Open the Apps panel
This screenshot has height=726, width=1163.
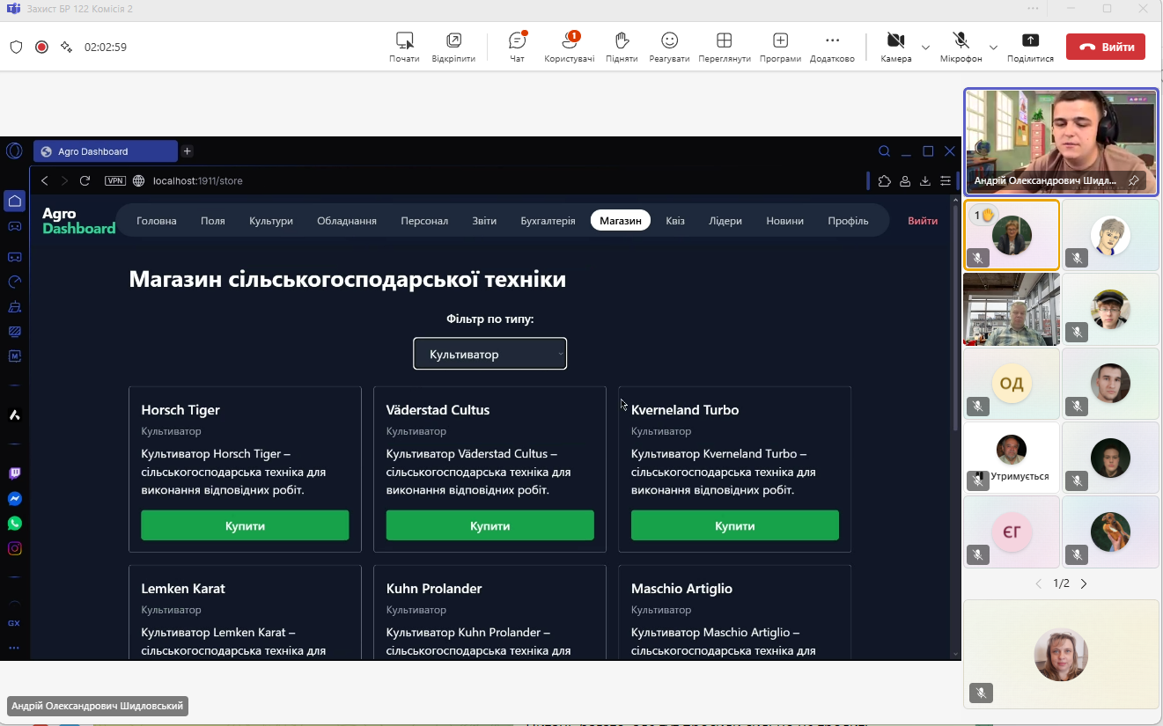[780, 47]
